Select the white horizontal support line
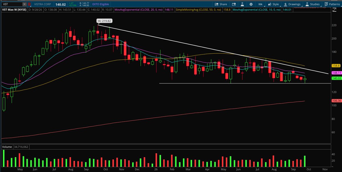This screenshot has width=342, height=172. 245,83
